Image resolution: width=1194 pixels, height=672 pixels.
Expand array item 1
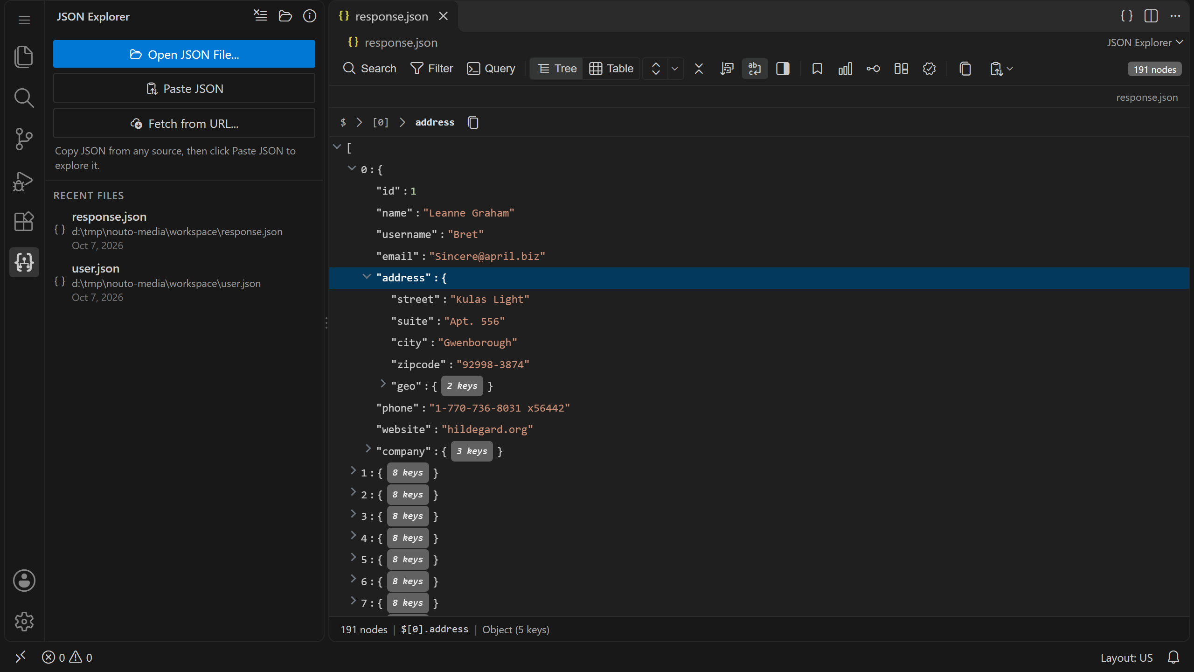click(353, 470)
